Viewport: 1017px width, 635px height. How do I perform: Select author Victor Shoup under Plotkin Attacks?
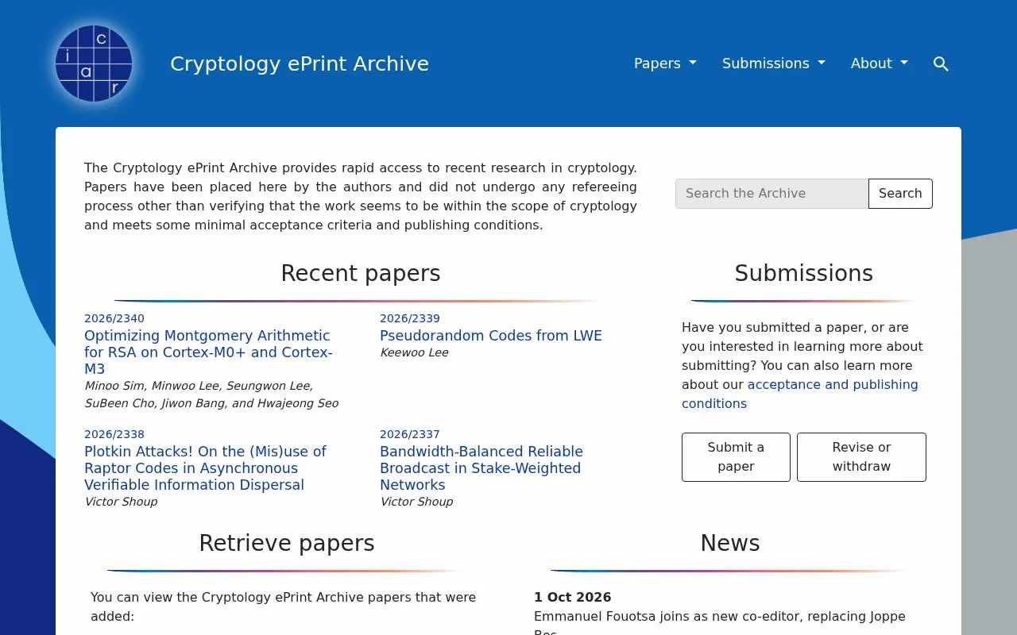(121, 502)
